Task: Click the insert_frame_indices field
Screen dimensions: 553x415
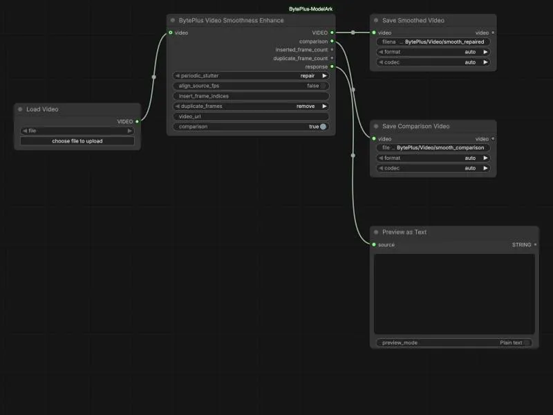Action: pos(251,96)
